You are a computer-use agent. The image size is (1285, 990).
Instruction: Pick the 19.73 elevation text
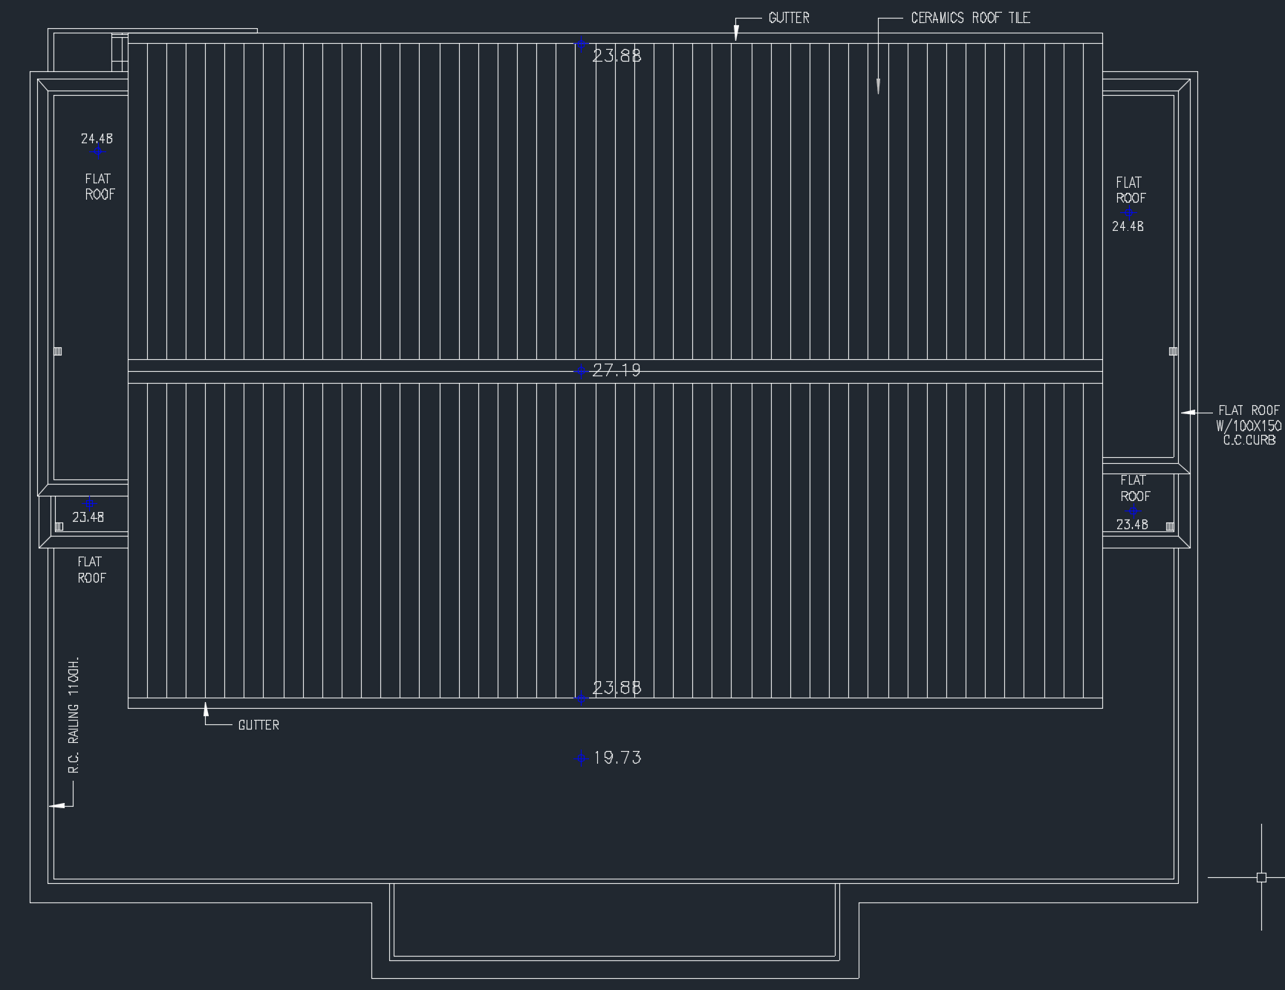click(x=618, y=758)
